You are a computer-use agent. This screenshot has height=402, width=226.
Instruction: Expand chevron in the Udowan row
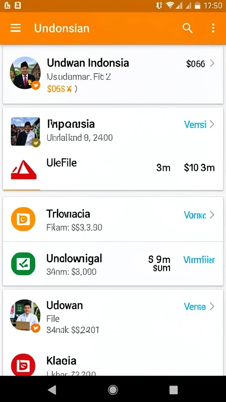coord(212,306)
